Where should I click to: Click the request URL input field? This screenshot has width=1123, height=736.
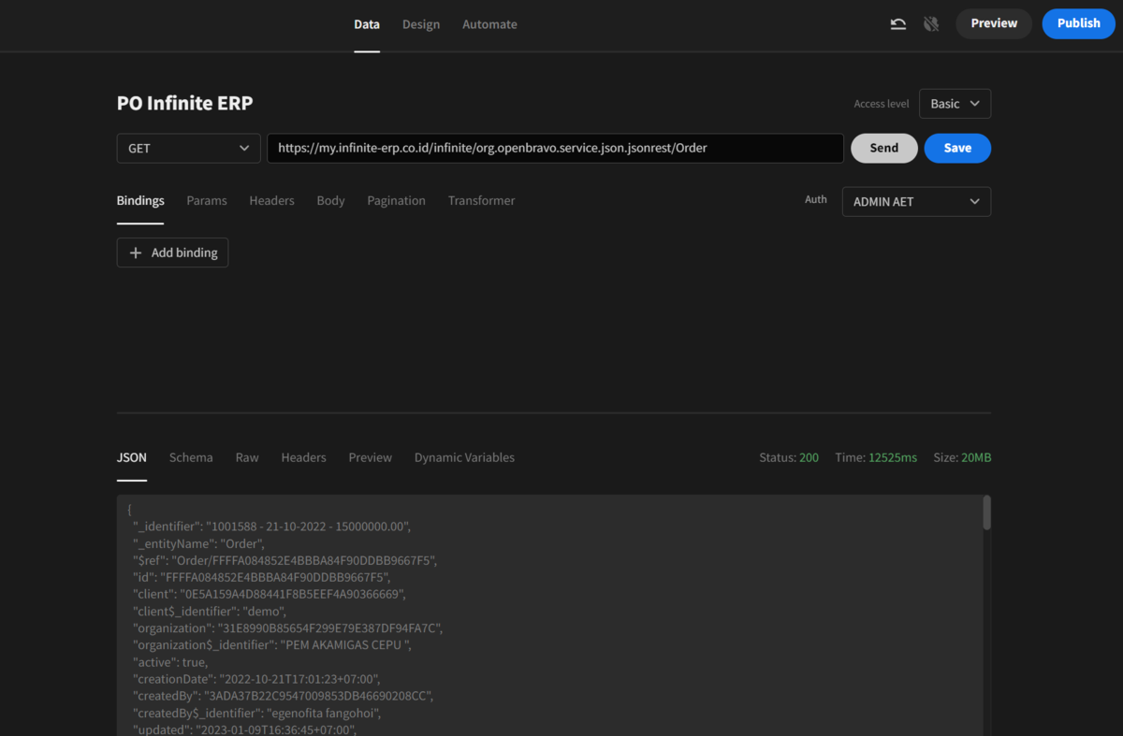click(555, 148)
